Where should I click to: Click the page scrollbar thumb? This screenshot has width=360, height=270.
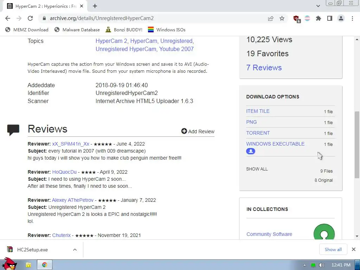click(x=357, y=144)
